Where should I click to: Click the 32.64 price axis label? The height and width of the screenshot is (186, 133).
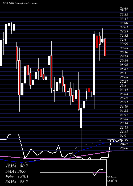124,27
